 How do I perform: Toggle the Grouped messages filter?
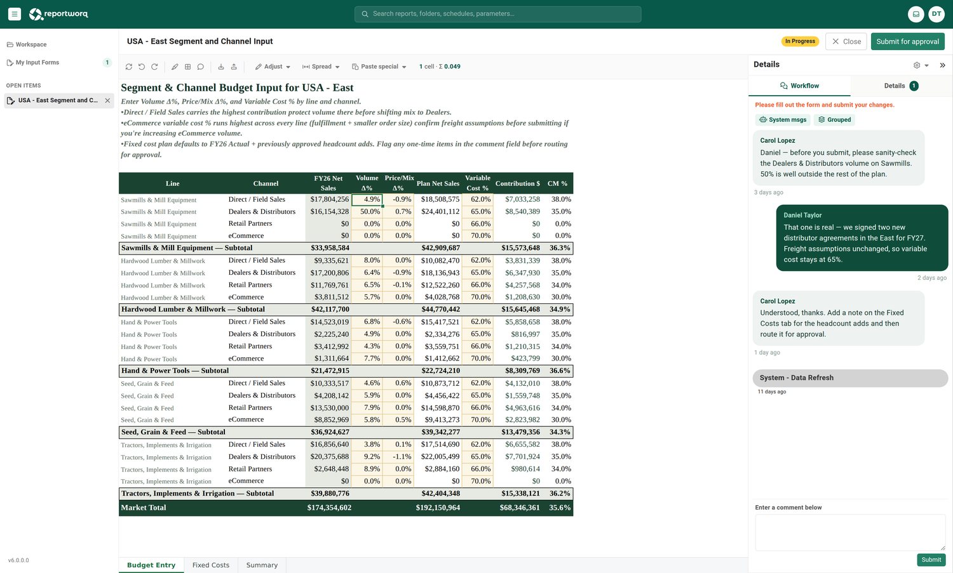pos(834,119)
